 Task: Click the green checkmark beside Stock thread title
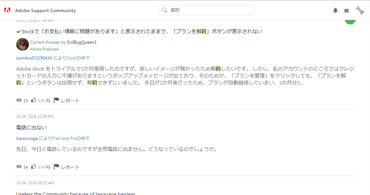click(18, 31)
